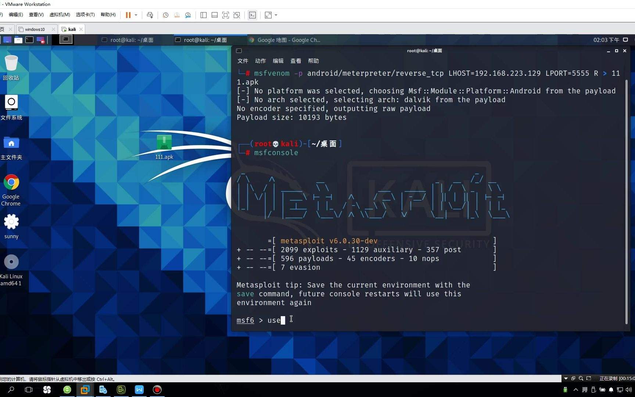This screenshot has width=635, height=397.
Task: Open the file manager icon in the Kali panel
Action: [18, 40]
